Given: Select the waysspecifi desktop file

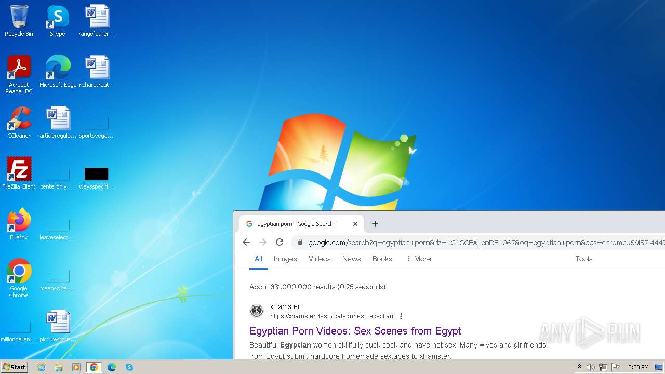Looking at the screenshot, I should (97, 177).
